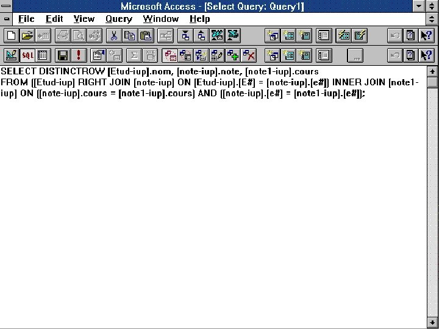Click the 'AND' keyword in the last SQL line
The height and width of the screenshot is (329, 439).
point(207,93)
